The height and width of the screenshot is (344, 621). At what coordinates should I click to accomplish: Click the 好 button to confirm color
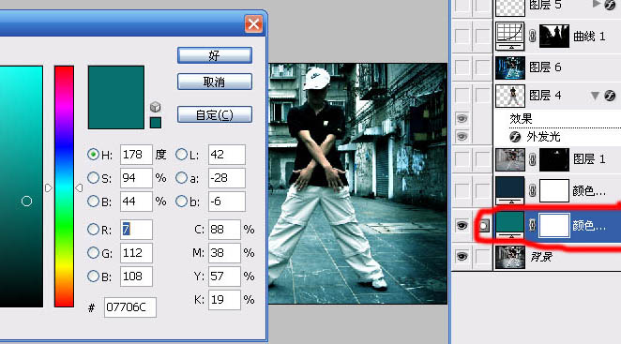point(215,55)
